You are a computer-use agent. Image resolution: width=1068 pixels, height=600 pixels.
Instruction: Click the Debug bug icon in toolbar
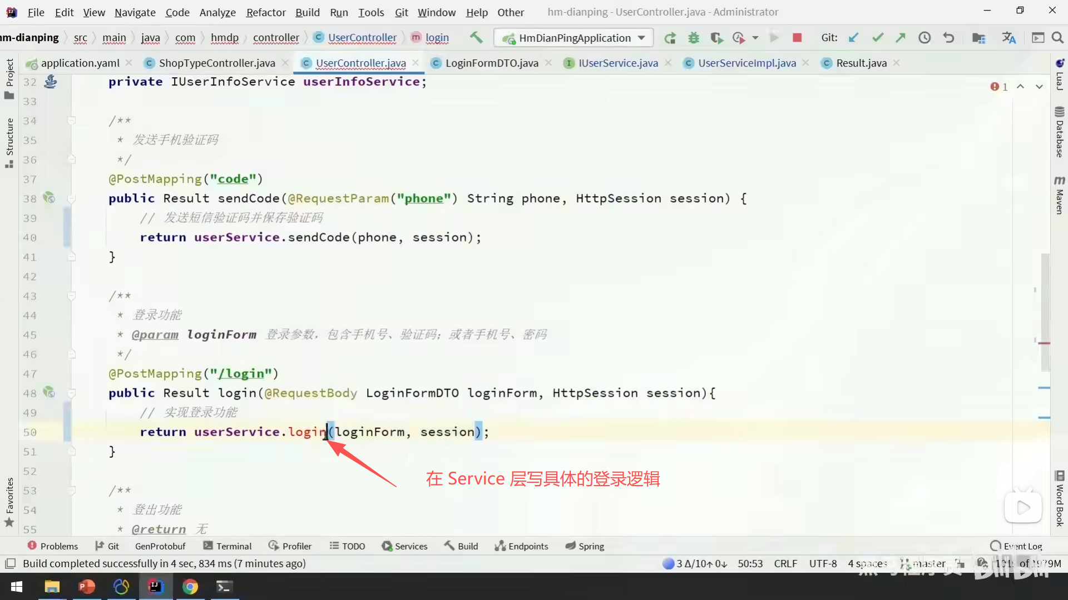click(693, 38)
